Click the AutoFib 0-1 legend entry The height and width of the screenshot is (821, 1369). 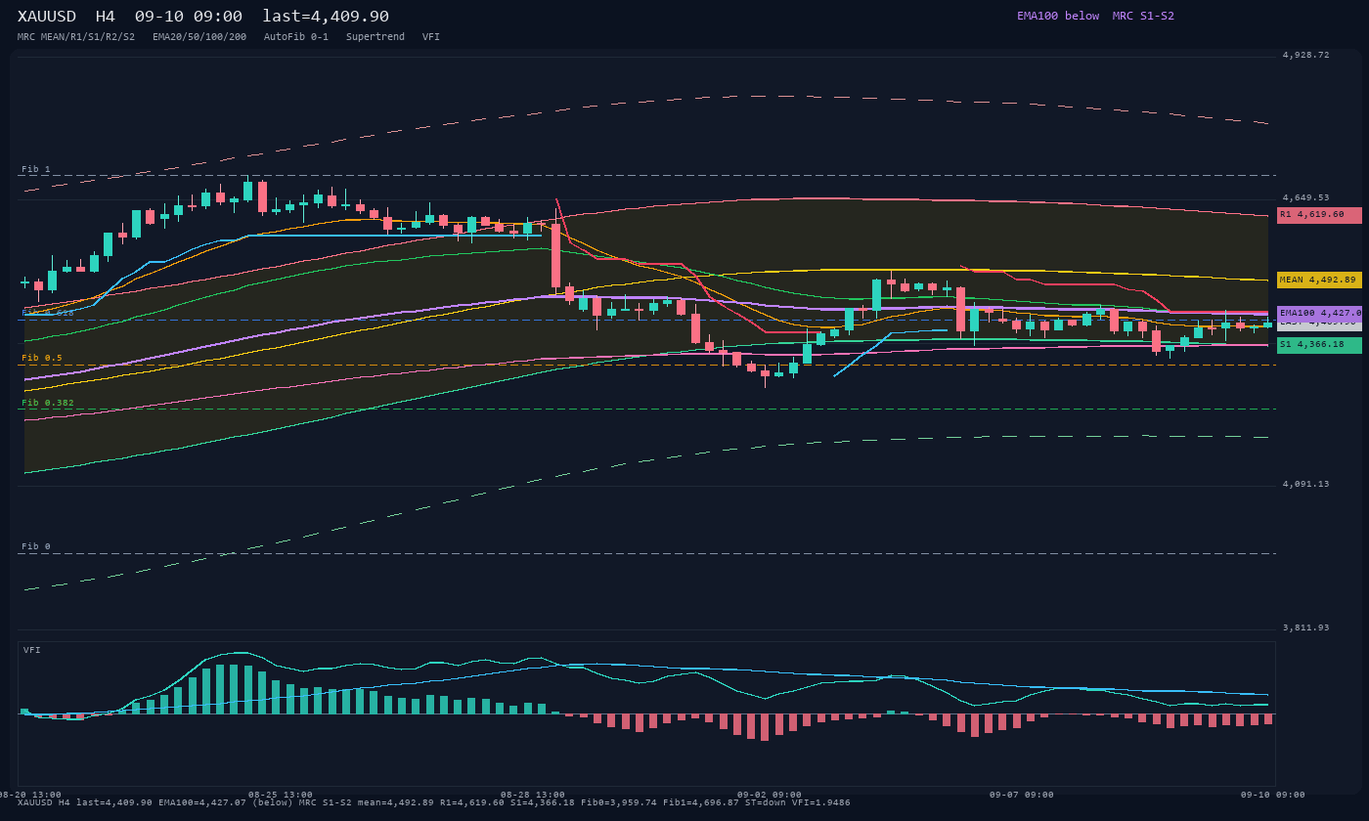coord(296,37)
